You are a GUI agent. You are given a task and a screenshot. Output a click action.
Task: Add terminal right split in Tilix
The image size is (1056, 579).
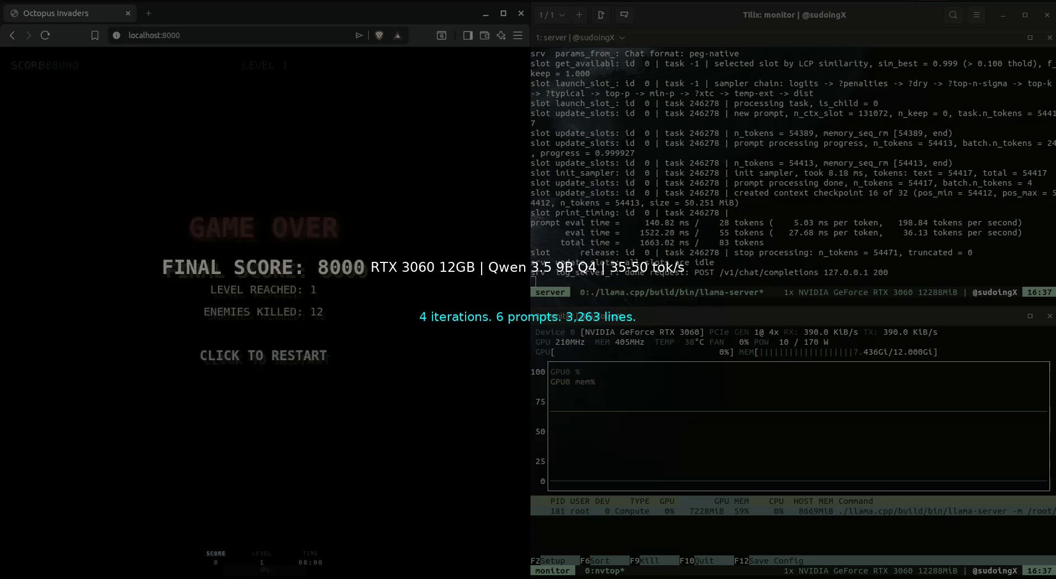tap(601, 15)
